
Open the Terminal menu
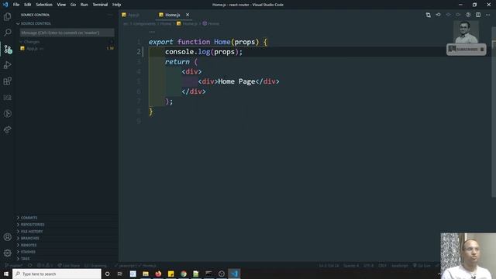(100, 5)
